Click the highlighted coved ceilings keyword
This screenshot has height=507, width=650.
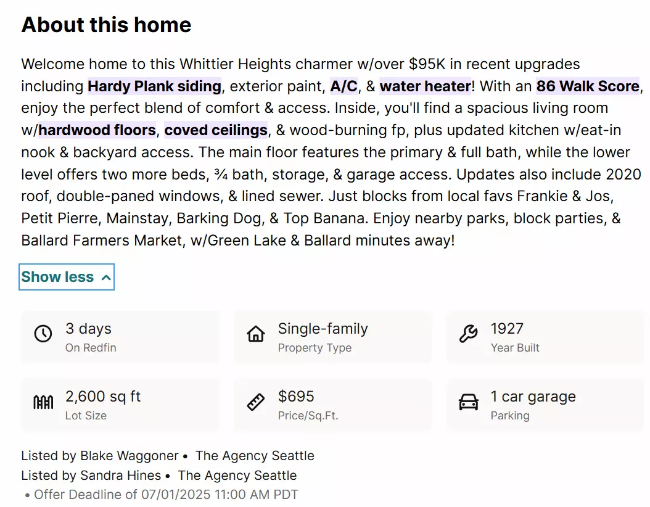216,130
